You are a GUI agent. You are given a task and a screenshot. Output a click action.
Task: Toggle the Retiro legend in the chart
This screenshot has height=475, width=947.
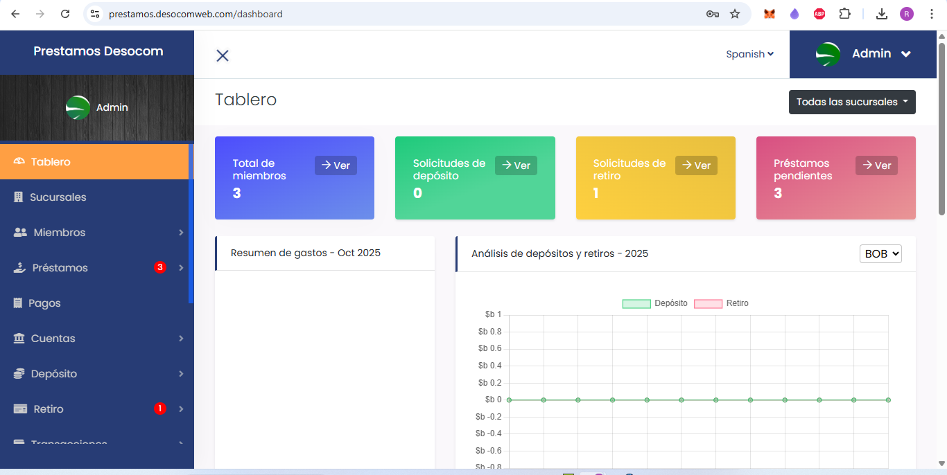(721, 303)
